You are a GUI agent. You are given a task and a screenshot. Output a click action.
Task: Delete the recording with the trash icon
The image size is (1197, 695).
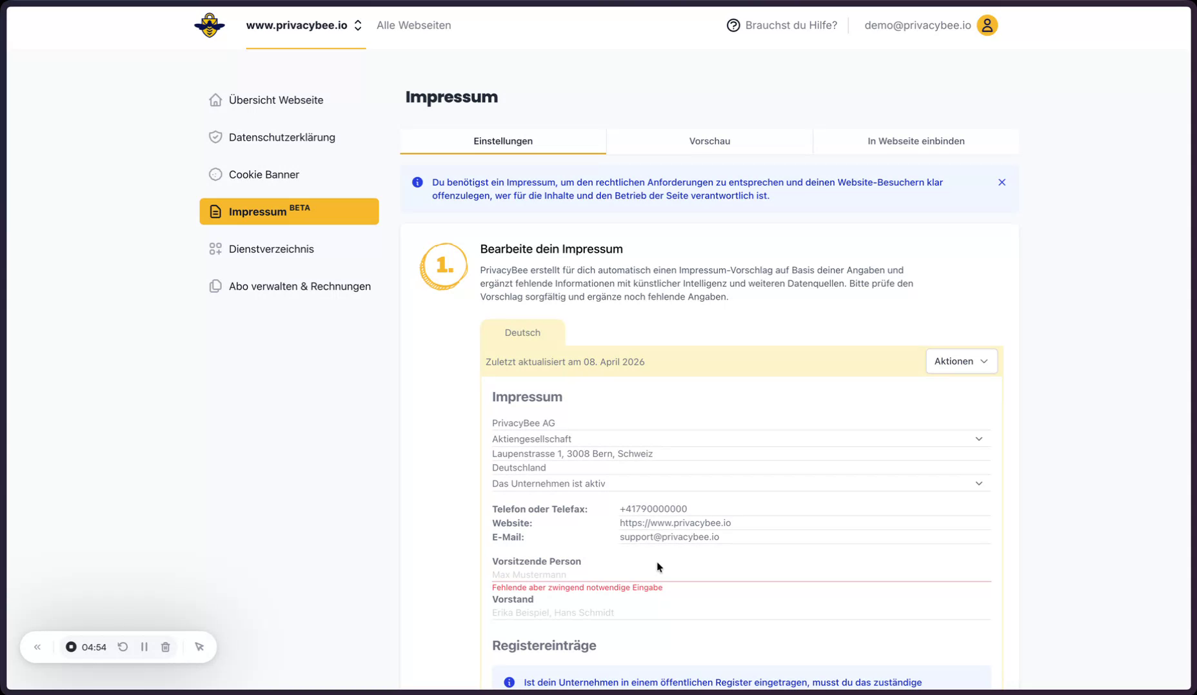tap(166, 647)
